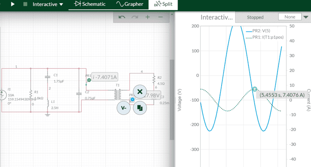Click the cursor tooltip (5.4553 s, 7.4076 A)
The width and height of the screenshot is (311, 167).
(282, 95)
